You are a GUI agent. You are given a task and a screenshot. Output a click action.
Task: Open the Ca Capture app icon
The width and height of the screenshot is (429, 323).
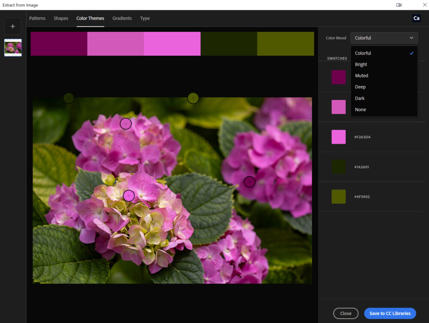pos(416,18)
